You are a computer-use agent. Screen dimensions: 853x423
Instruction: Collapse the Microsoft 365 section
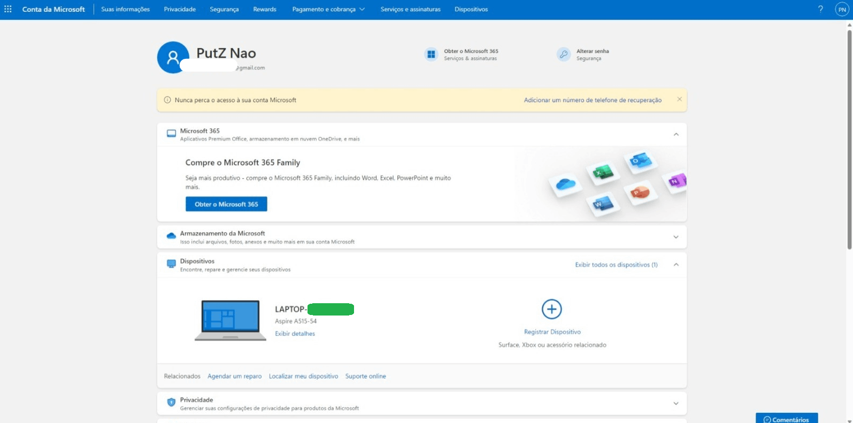676,134
